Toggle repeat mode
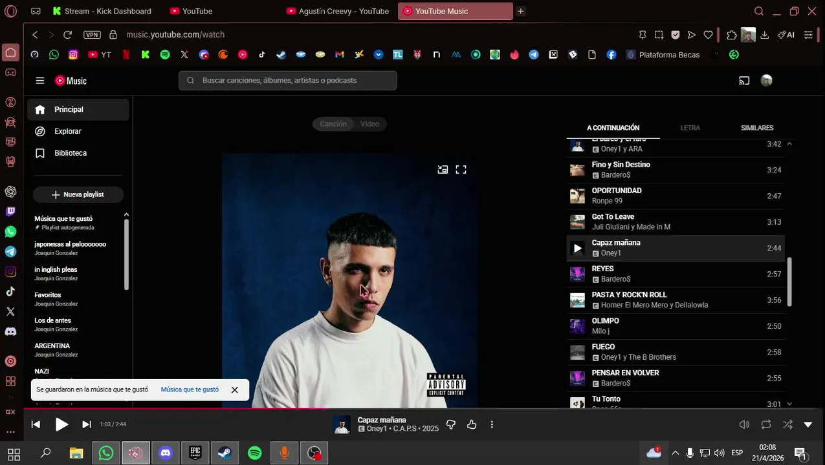Screen dimensions: 825x465 (x=766, y=424)
